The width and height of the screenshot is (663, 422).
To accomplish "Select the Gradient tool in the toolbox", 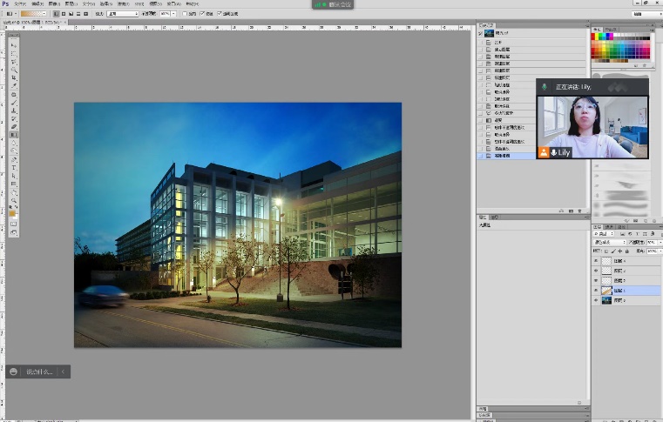I will coord(13,136).
